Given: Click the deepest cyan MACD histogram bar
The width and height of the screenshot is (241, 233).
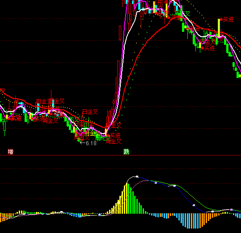Looking at the screenshot, I should 188,221.
